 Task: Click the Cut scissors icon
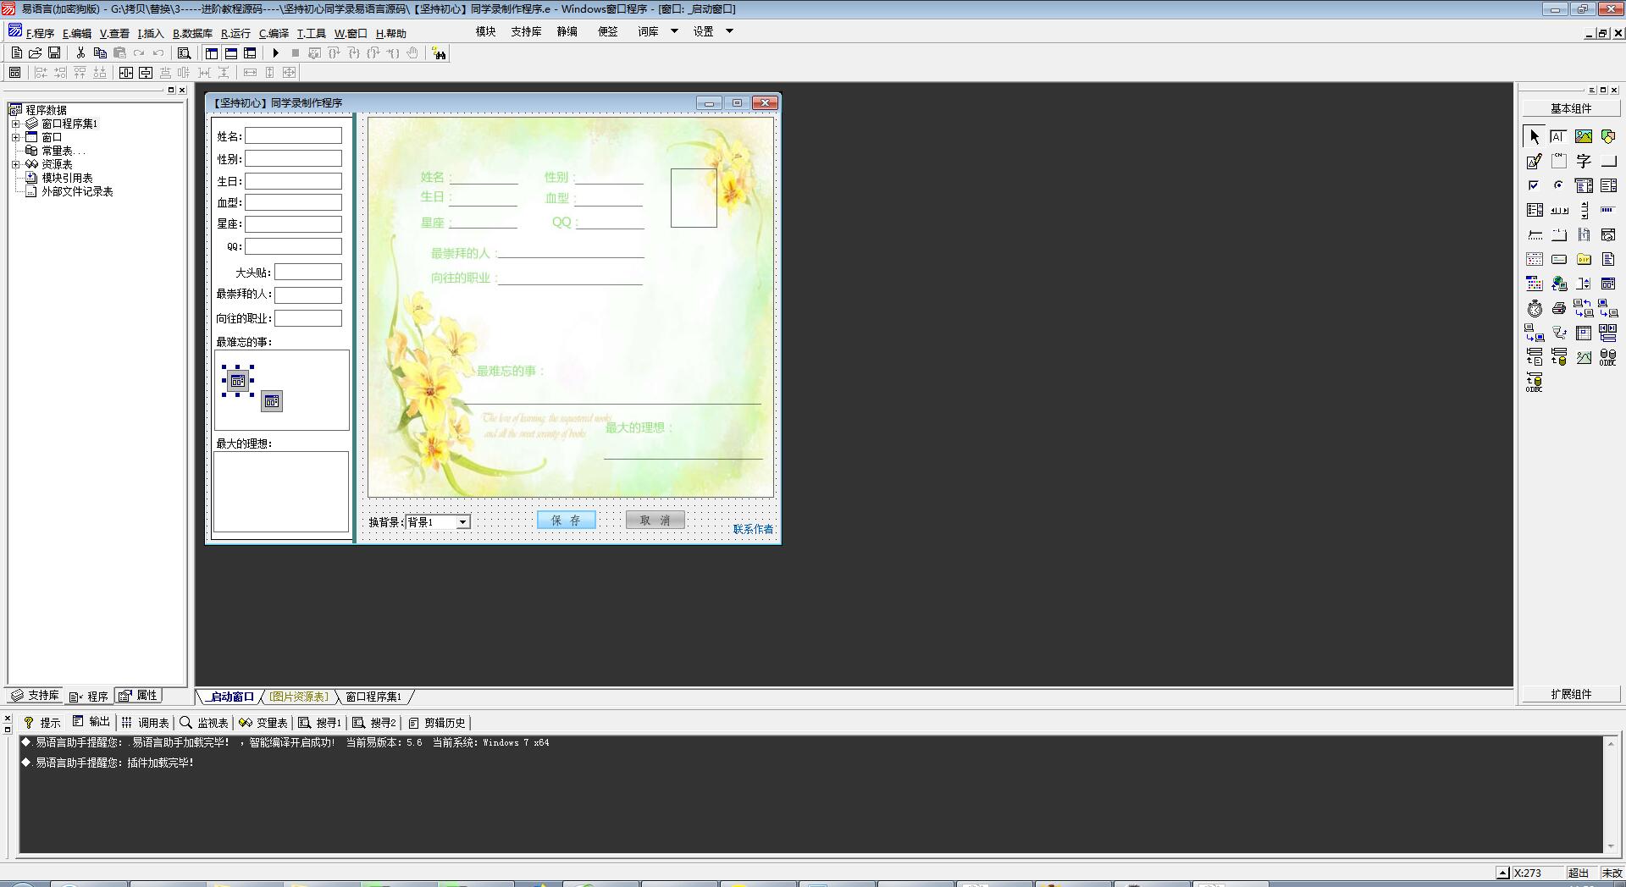pyautogui.click(x=80, y=52)
